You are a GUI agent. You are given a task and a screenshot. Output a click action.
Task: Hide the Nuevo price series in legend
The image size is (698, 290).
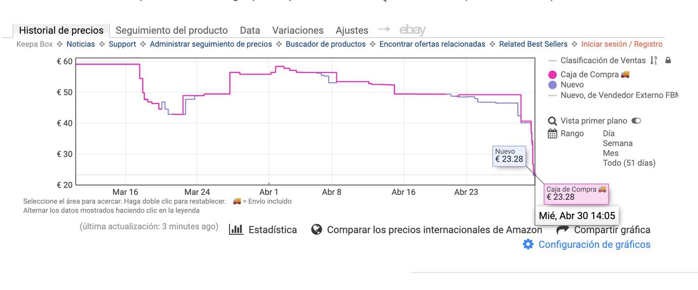coord(571,85)
